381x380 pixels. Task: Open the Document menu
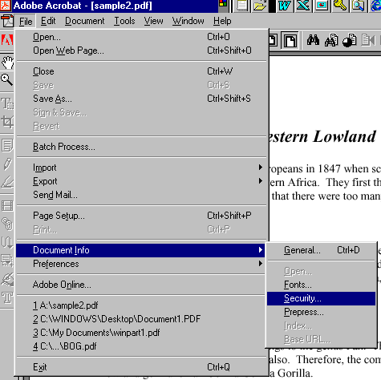[85, 21]
